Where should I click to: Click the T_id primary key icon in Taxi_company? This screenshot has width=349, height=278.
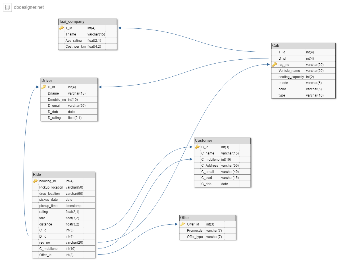[x=61, y=28]
